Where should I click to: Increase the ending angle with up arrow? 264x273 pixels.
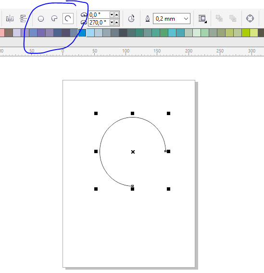116,23
